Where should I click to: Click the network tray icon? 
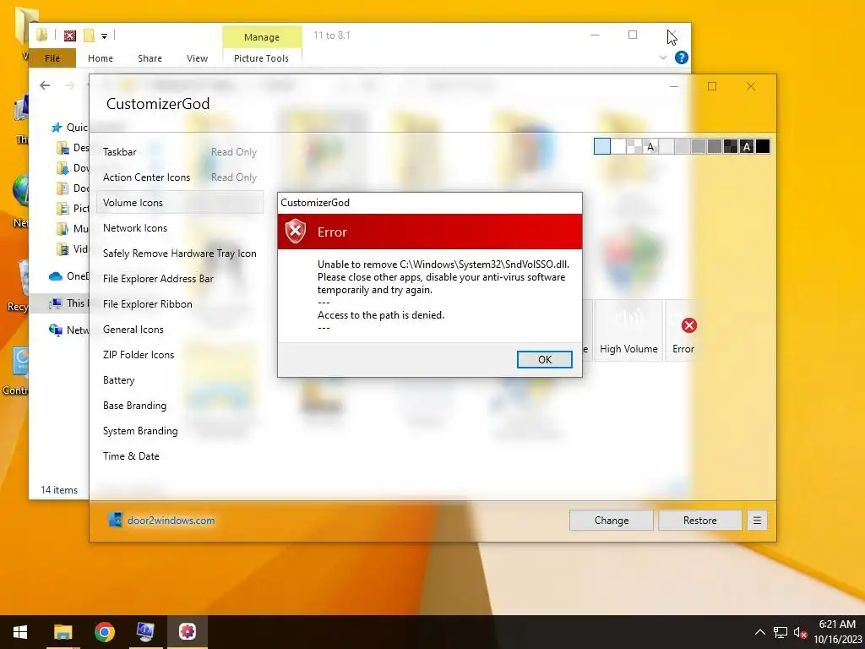[x=780, y=632]
